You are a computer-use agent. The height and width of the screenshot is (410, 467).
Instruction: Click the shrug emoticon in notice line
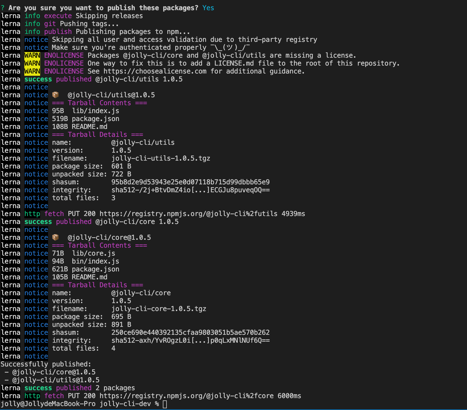(x=230, y=48)
